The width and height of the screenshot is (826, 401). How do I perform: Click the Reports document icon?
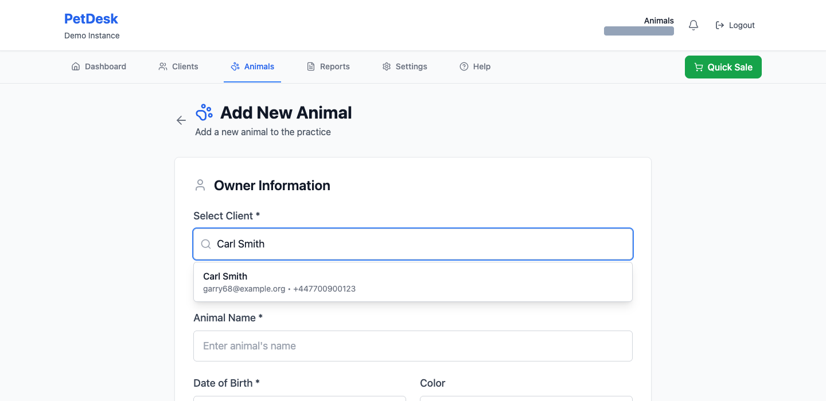click(311, 66)
